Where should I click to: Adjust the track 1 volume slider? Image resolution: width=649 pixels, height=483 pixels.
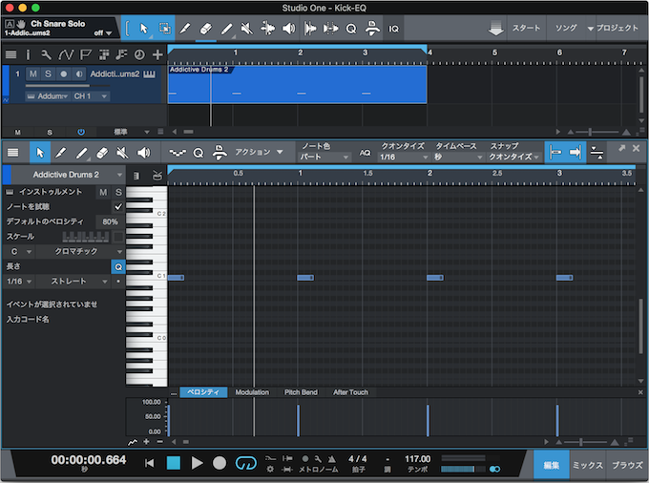tap(68, 86)
